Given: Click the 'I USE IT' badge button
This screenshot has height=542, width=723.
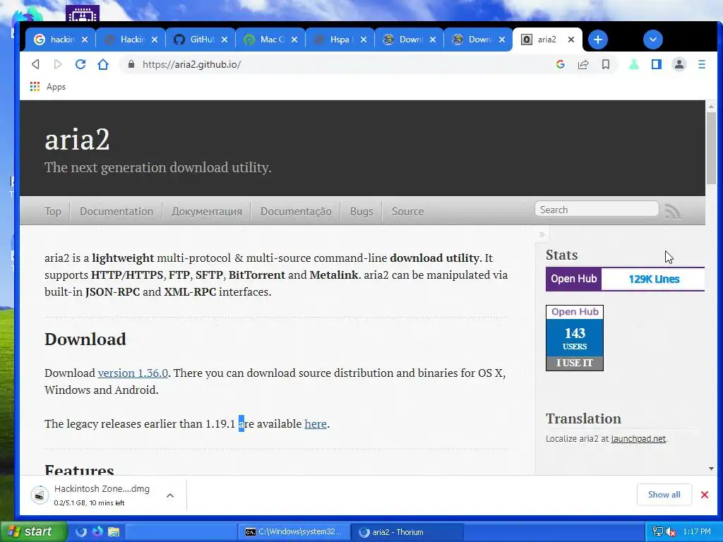Looking at the screenshot, I should pos(575,363).
